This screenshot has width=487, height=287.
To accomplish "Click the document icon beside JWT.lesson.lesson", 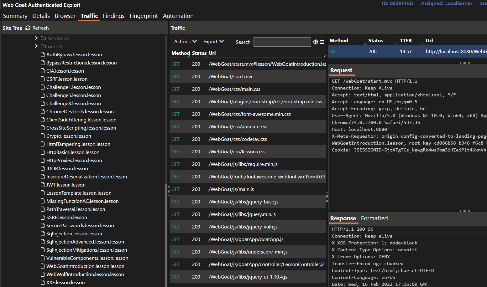I will tap(43, 185).
